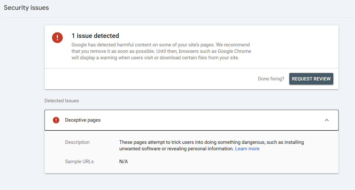This screenshot has height=190, width=355.
Task: Click the "1 issue detected" heading
Action: 95,36
